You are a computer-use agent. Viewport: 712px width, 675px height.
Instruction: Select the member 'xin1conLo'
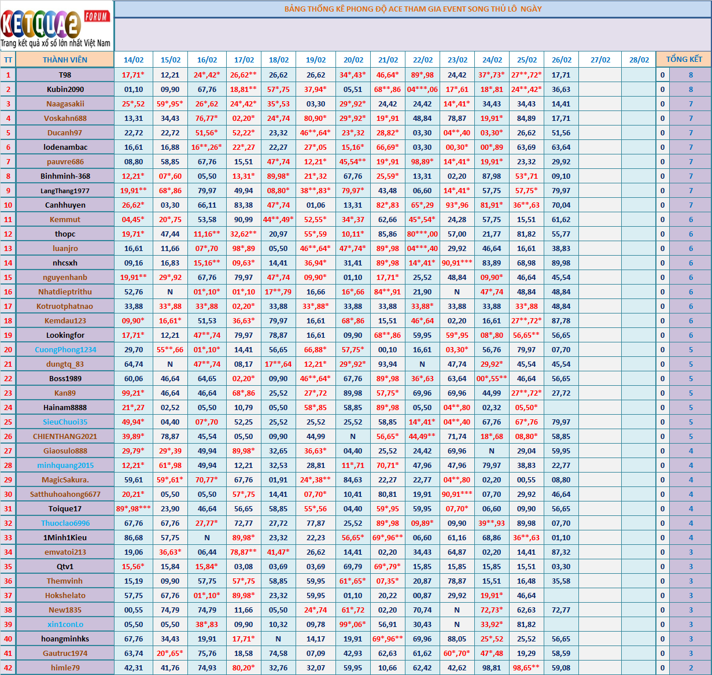(65, 624)
